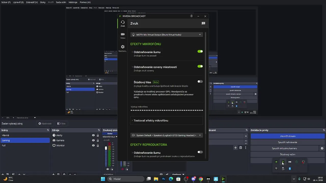Open Google Chrome from the Windows taskbar

click(x=201, y=179)
